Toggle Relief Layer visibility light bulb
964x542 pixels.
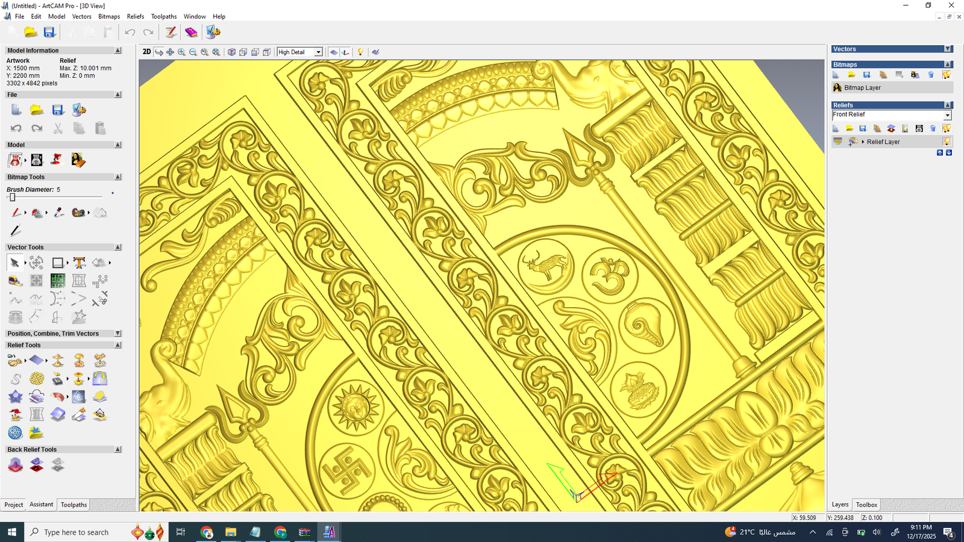coord(947,142)
